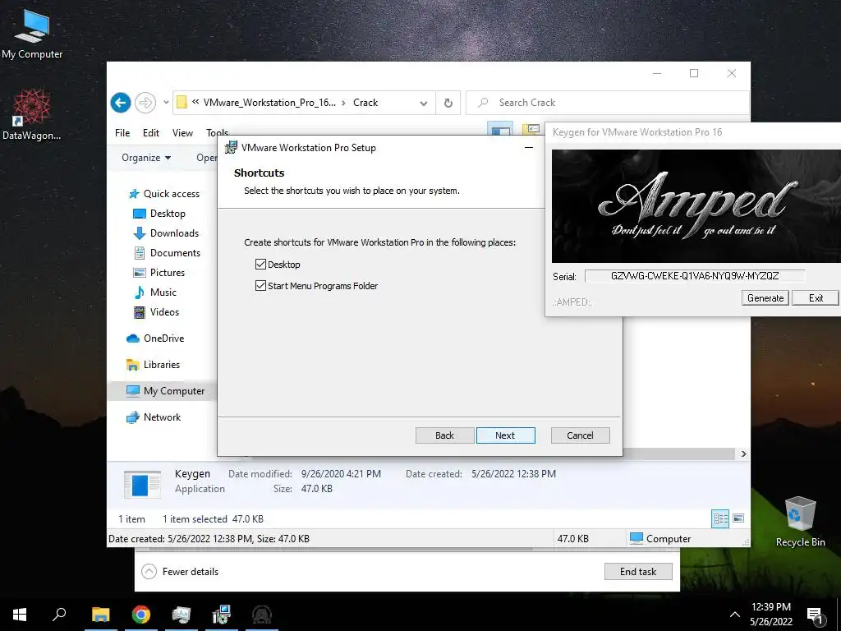
Task: Minimize the VMware Workstation Pro Setup dialog
Action: (x=529, y=148)
